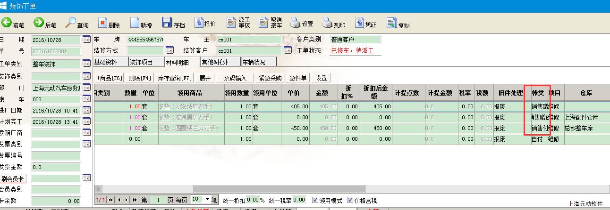Screen dimensions: 610x210
Task: Save the order using 存档 floppy icon
Action: (173, 23)
